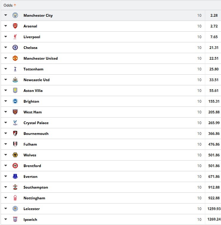Select the 366.86 odds for Bournemouth
The height and width of the screenshot is (225, 221).
[x=213, y=134]
